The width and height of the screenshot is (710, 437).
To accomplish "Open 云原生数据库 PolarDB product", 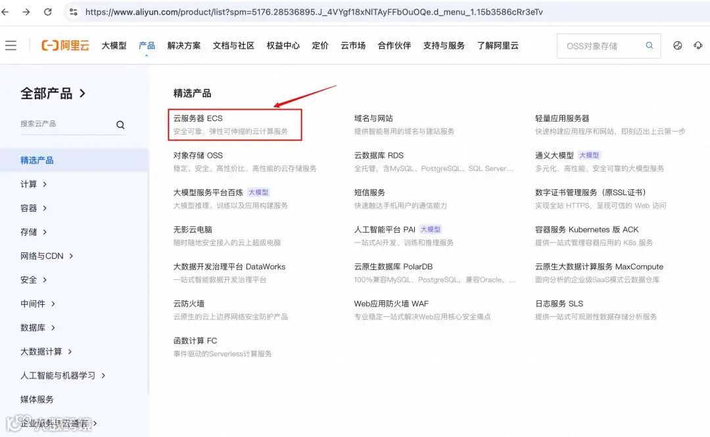I will (393, 267).
